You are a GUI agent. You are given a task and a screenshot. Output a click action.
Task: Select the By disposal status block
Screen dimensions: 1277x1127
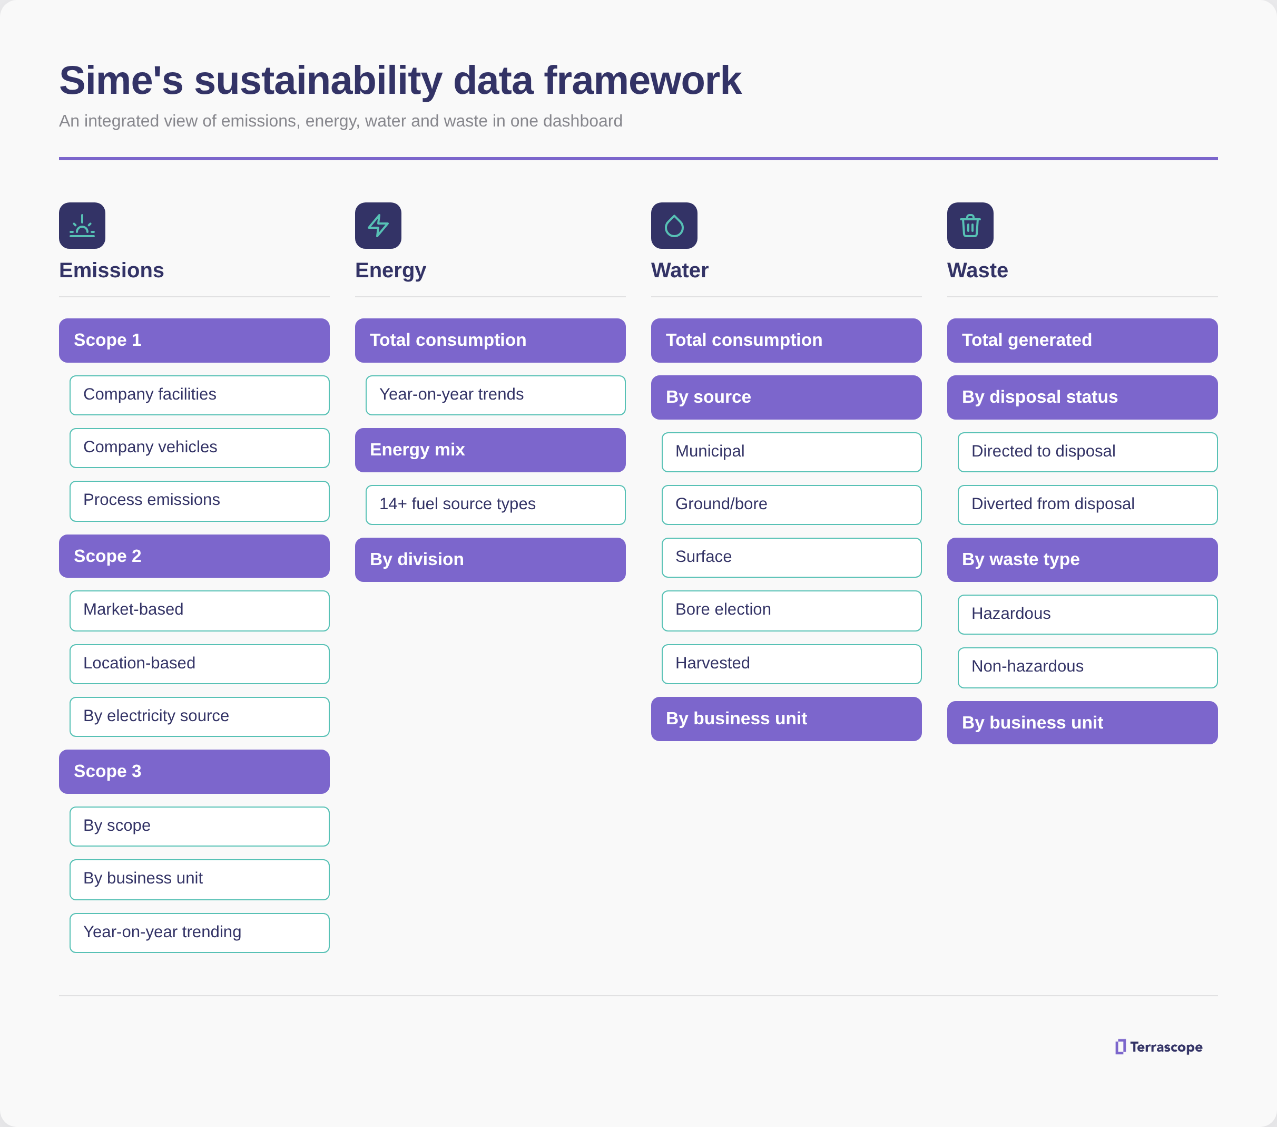tap(1082, 397)
